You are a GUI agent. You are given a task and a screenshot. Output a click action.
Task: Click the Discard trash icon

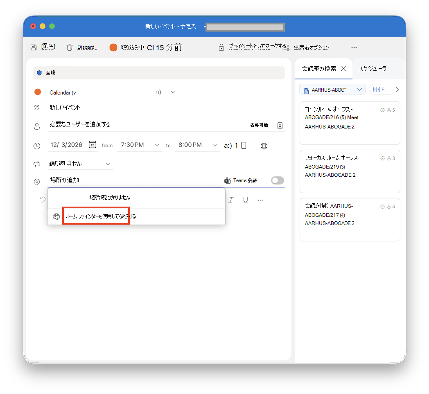(x=70, y=47)
